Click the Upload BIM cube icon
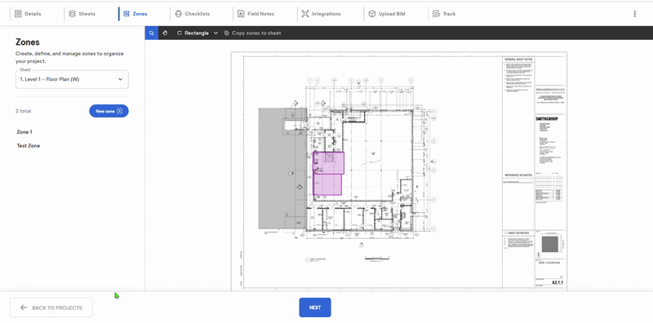This screenshot has height=323, width=653. (x=372, y=14)
